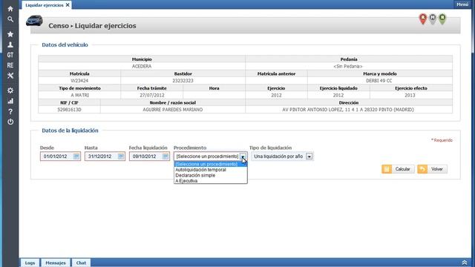Open calendar picker for Fecha liquidación

tap(165, 156)
